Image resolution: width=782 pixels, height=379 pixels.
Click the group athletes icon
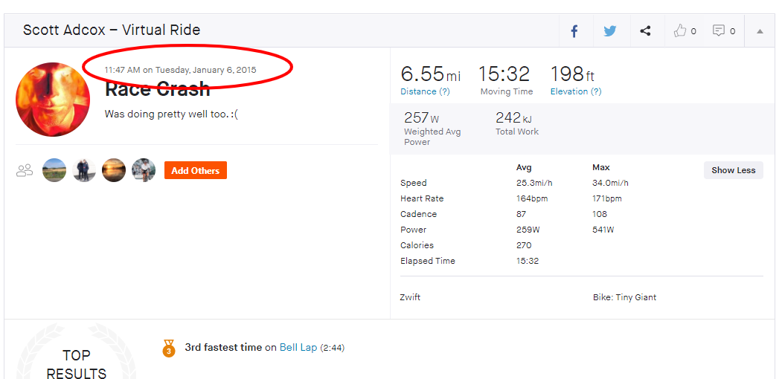click(x=25, y=171)
